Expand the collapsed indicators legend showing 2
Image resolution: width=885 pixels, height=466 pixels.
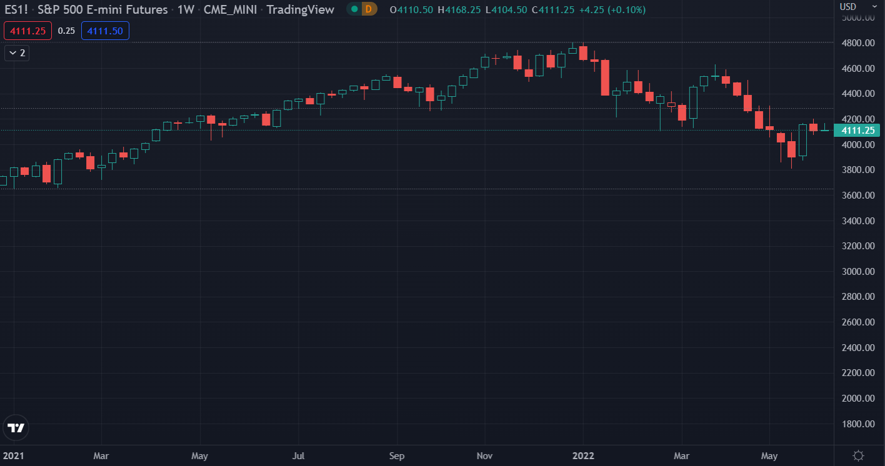pos(17,53)
